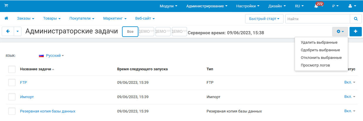Open the RU language dropdown
This screenshot has height=121, width=363.
tap(299, 6)
